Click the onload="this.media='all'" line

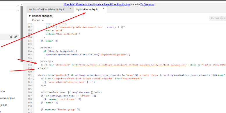[63, 34]
